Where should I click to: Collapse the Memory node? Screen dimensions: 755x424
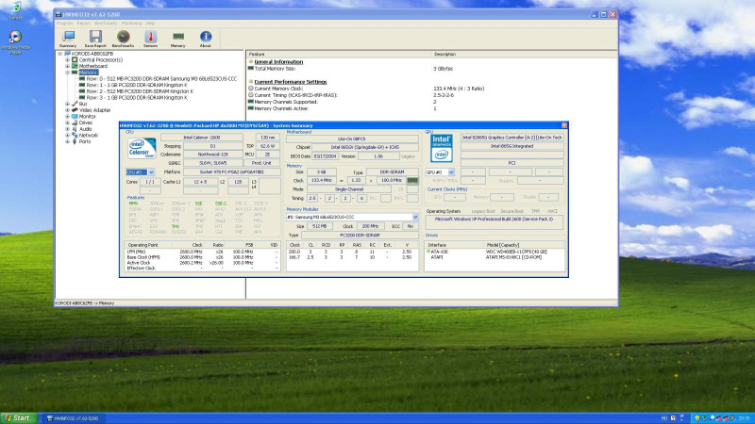[67, 73]
